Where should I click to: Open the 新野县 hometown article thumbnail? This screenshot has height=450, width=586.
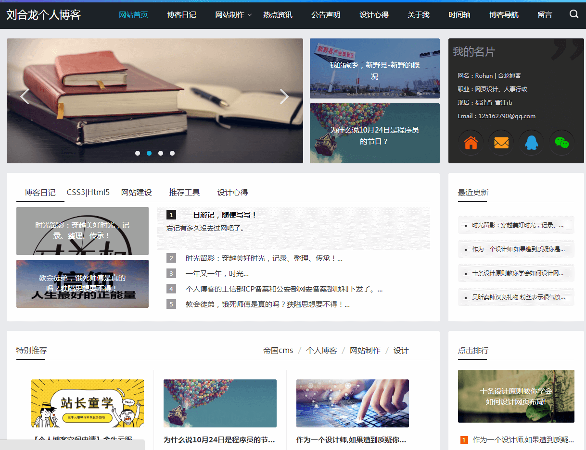[x=374, y=68]
